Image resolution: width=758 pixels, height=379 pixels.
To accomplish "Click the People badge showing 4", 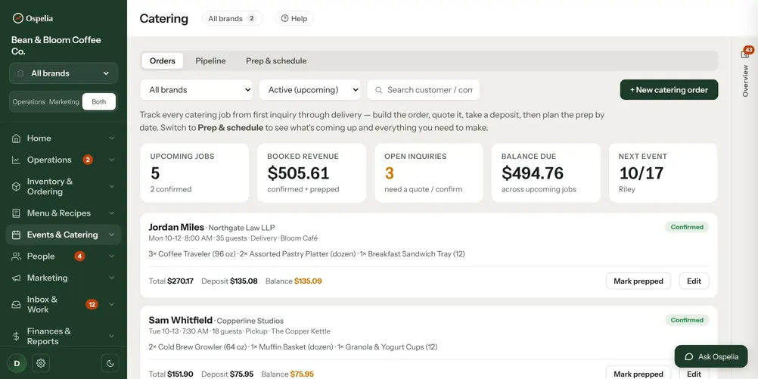I will point(79,256).
